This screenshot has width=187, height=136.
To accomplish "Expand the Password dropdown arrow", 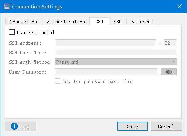I will pyautogui.click(x=174, y=62).
